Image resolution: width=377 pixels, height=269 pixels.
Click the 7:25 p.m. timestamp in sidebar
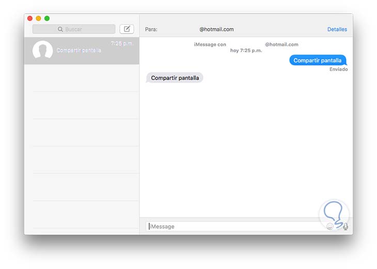[122, 43]
